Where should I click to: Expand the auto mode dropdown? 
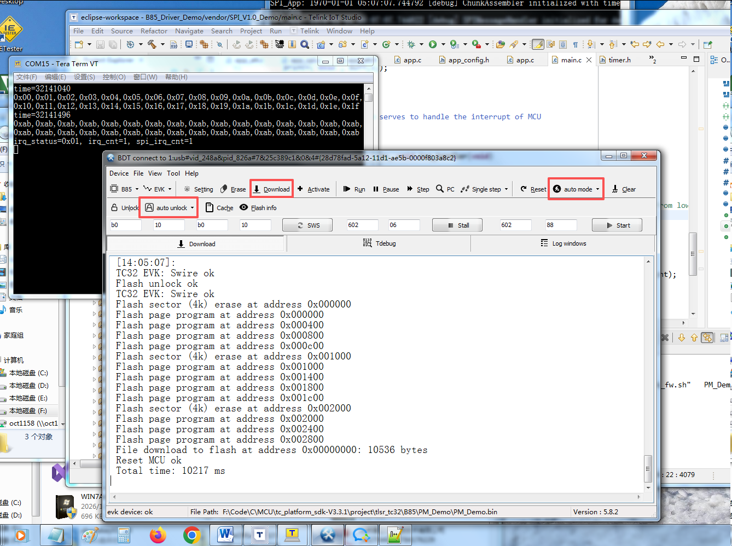click(x=597, y=189)
